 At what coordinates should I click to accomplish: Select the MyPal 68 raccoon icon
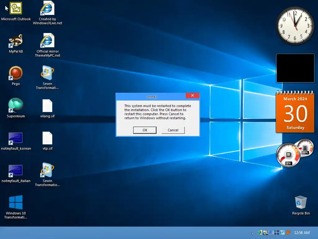16,44
